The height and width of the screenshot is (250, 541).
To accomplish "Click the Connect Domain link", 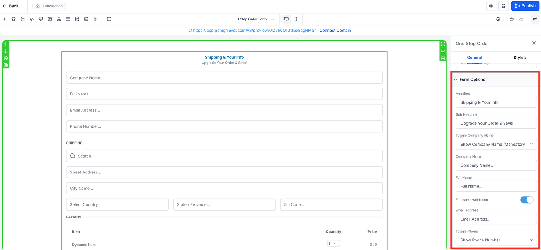I will pyautogui.click(x=335, y=30).
